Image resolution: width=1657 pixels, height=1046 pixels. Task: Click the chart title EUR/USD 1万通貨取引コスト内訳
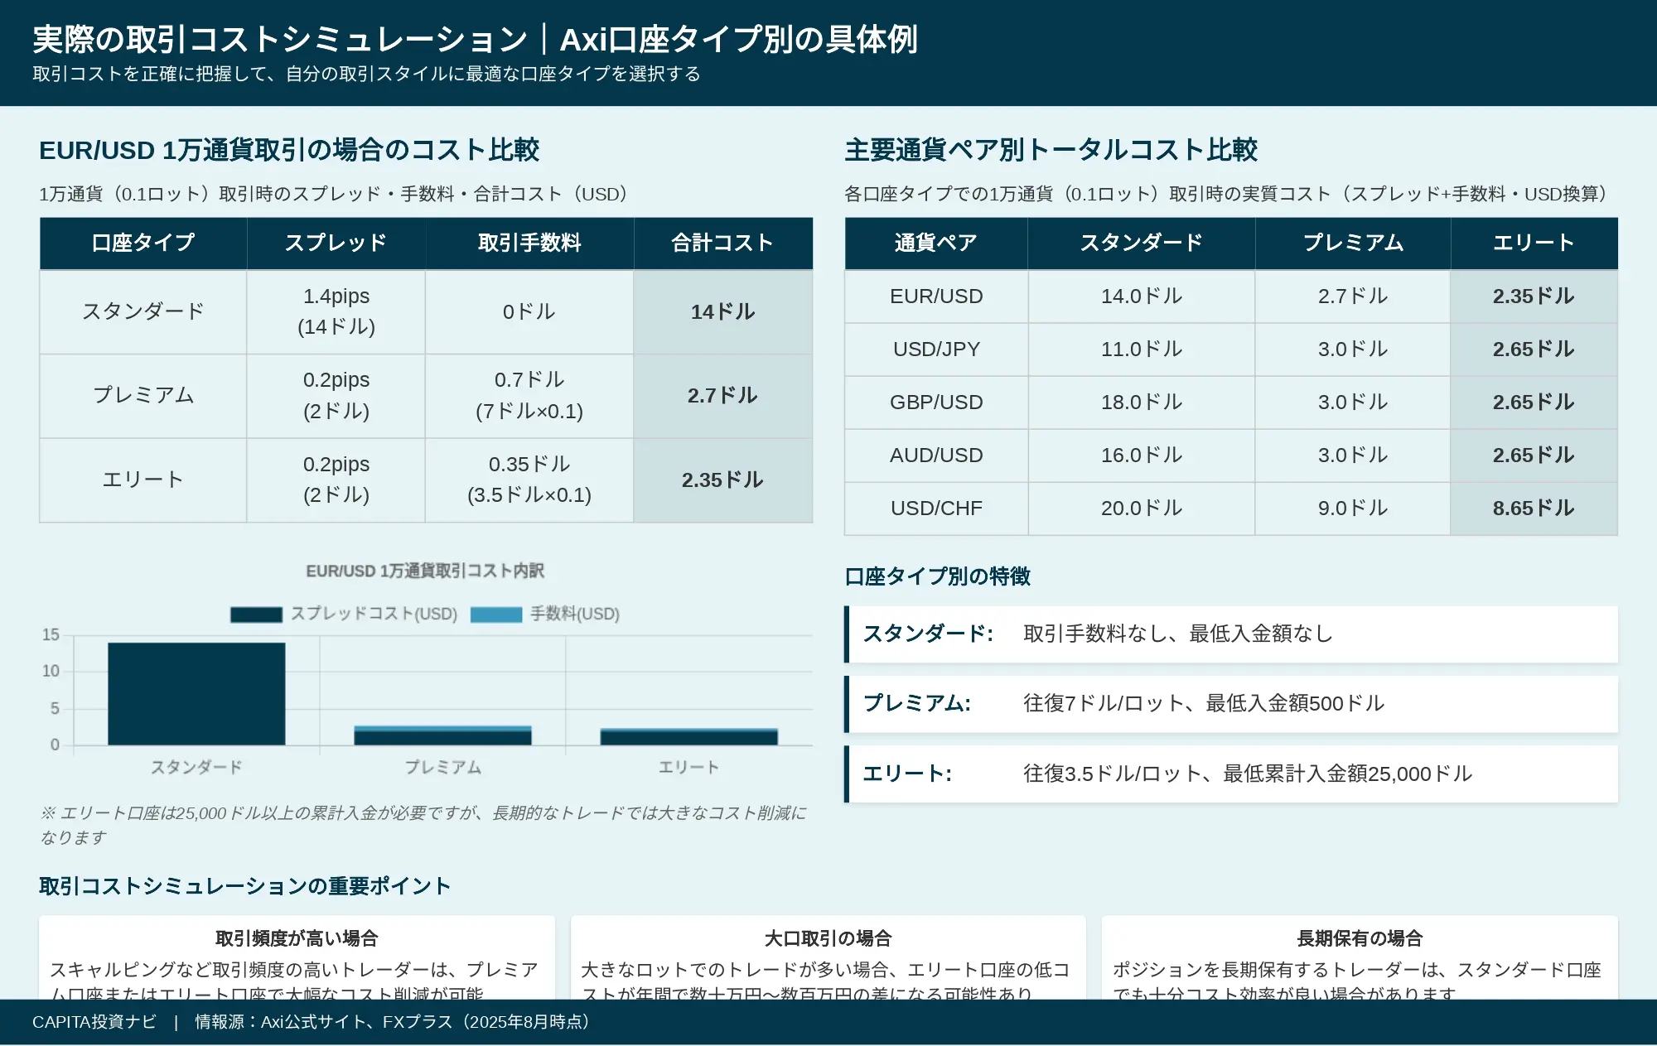coord(425,571)
